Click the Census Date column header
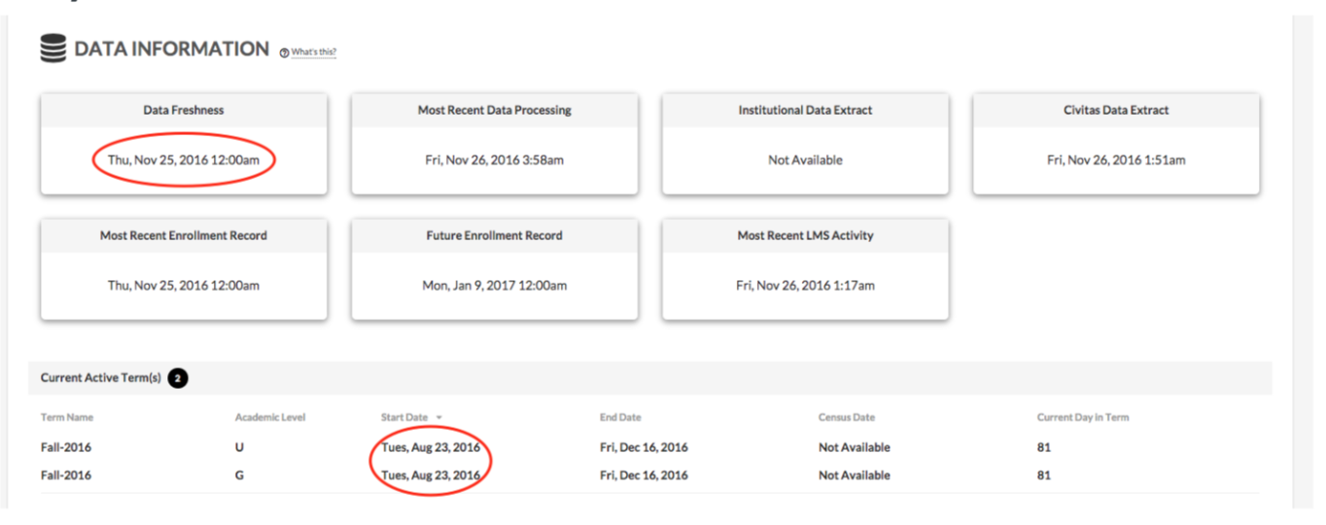This screenshot has width=1326, height=525. coord(846,418)
